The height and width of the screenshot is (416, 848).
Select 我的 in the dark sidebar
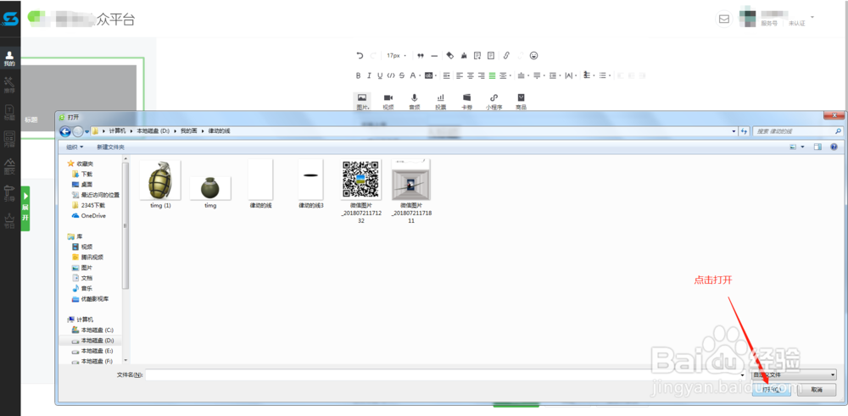click(x=9, y=58)
